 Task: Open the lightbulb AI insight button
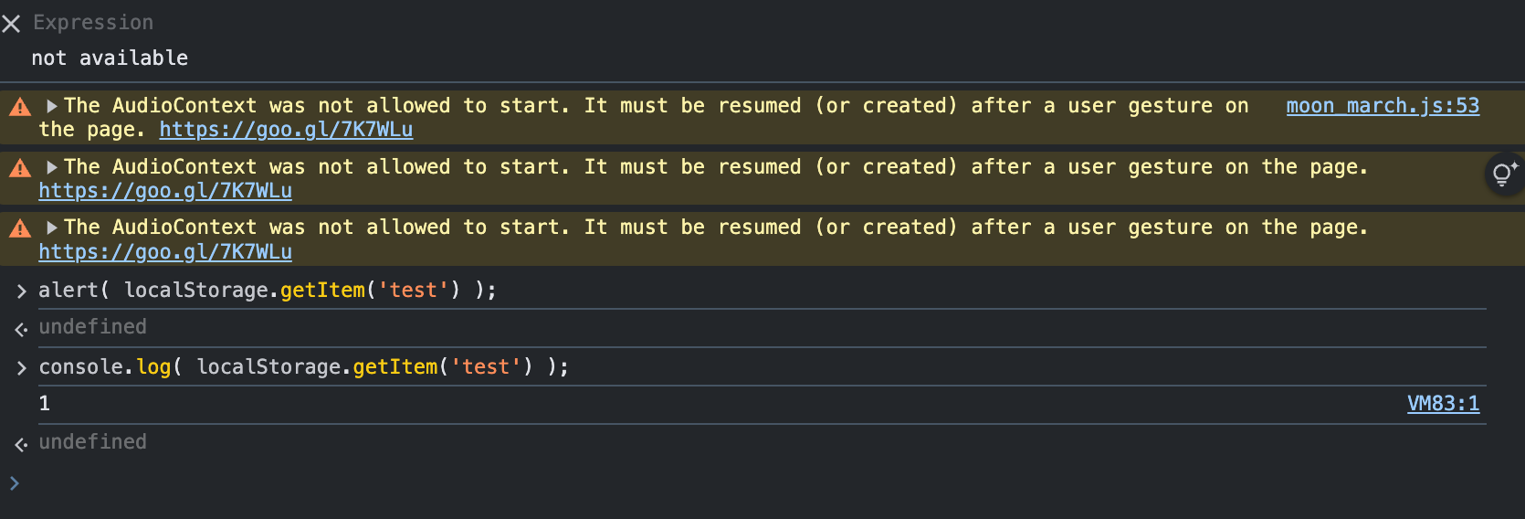[1504, 174]
